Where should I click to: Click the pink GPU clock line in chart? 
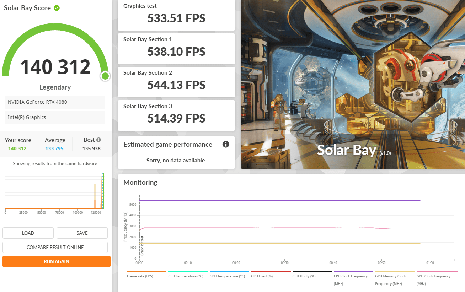280,228
